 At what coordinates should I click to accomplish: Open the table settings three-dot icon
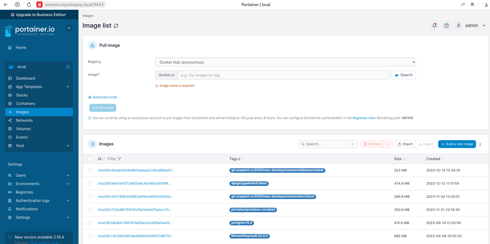(x=480, y=144)
